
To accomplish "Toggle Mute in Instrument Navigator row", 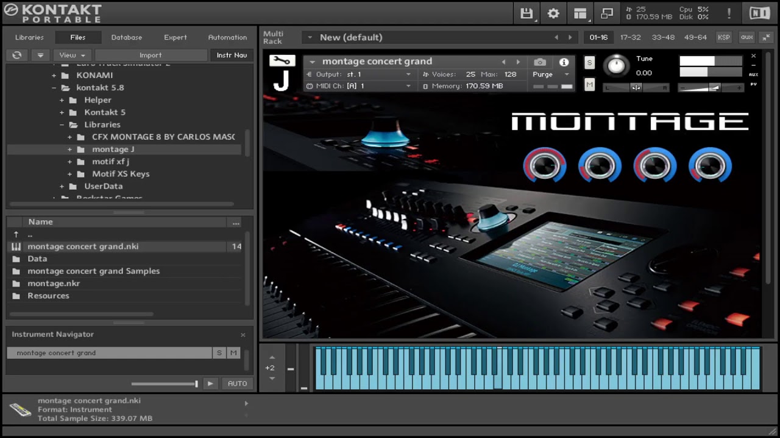I will 233,353.
